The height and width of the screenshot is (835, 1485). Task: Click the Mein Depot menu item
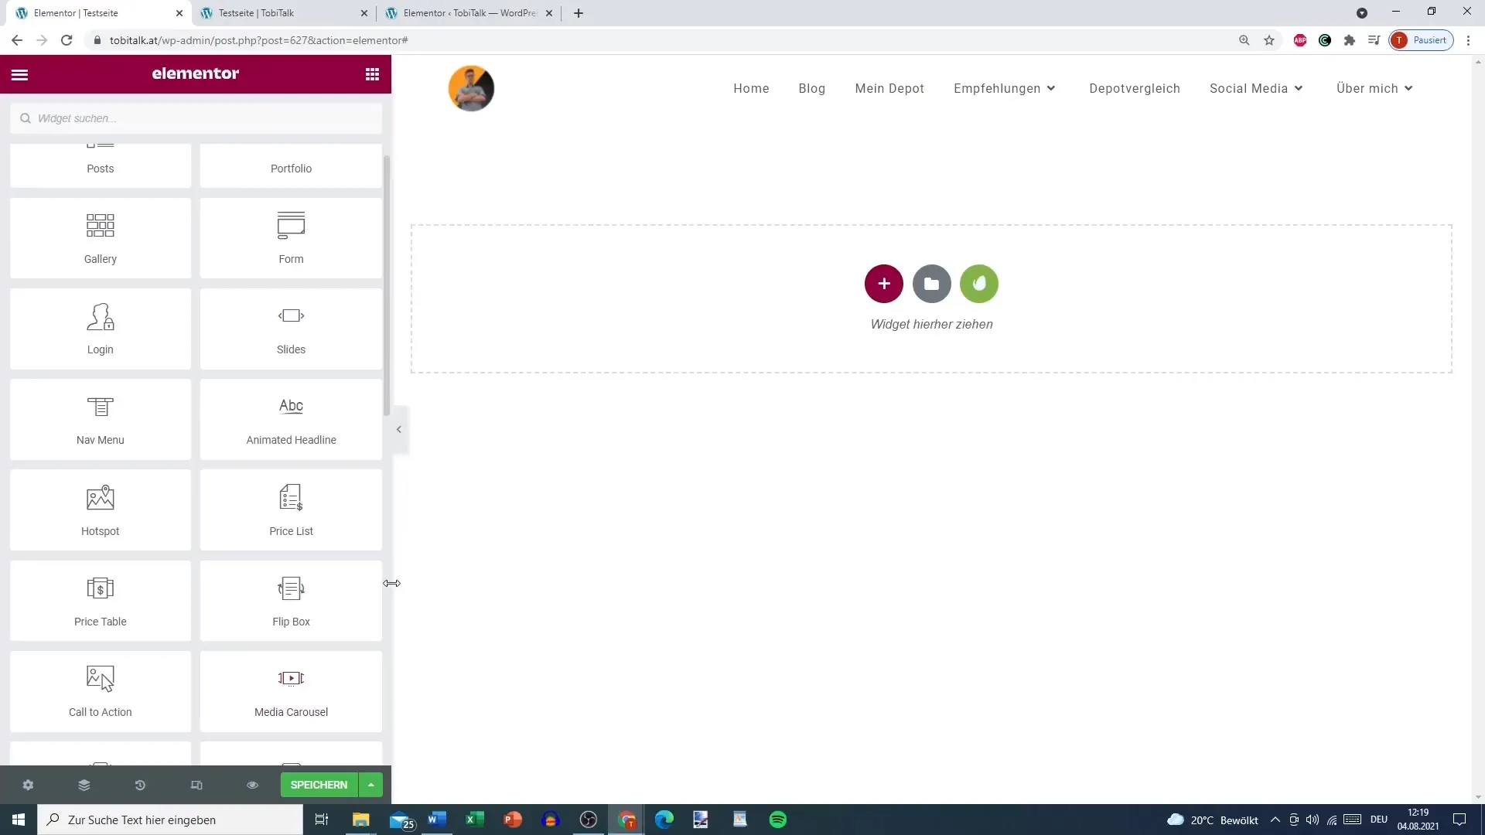pyautogui.click(x=889, y=87)
